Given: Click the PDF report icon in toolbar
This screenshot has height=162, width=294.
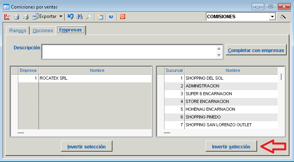Looking at the screenshot, I should (x=7, y=17).
